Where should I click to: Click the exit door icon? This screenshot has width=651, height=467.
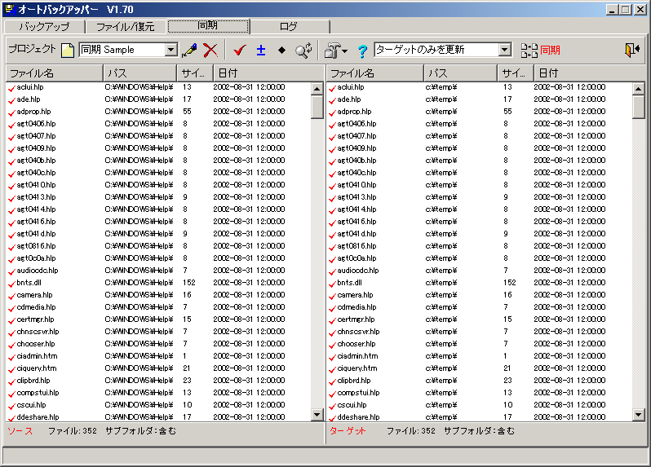[x=631, y=51]
